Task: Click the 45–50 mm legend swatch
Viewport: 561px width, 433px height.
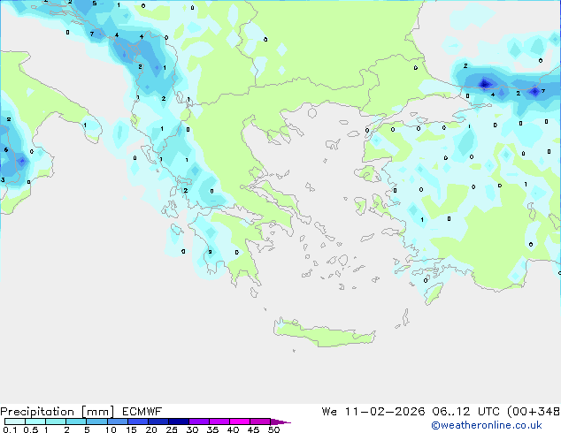Action: coord(260,422)
